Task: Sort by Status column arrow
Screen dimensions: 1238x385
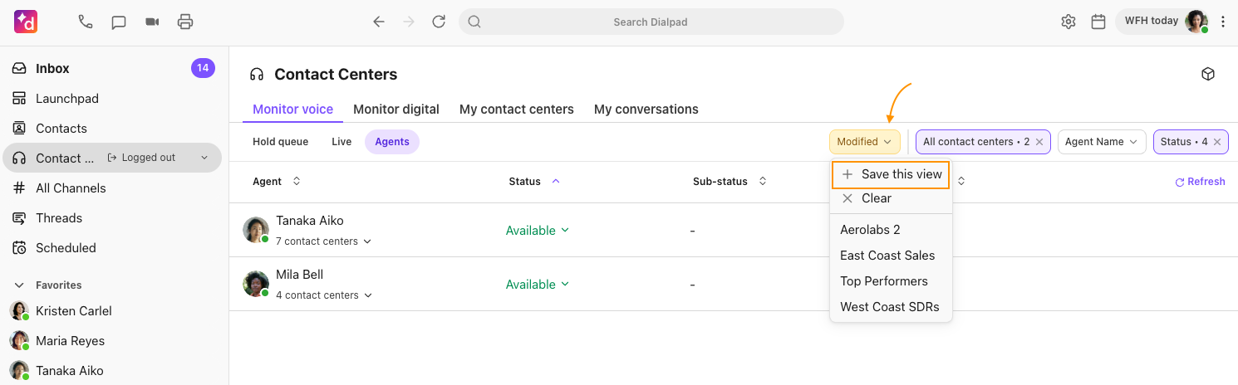Action: (556, 181)
